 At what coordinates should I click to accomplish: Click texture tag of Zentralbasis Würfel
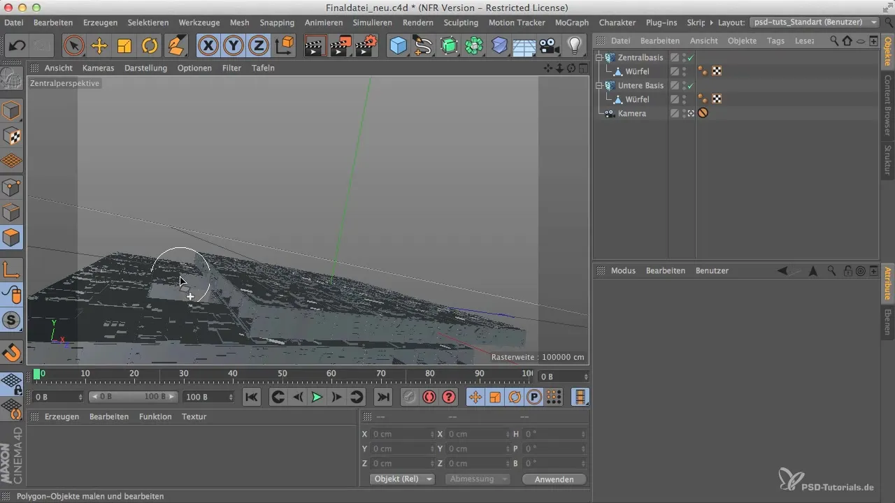(717, 71)
